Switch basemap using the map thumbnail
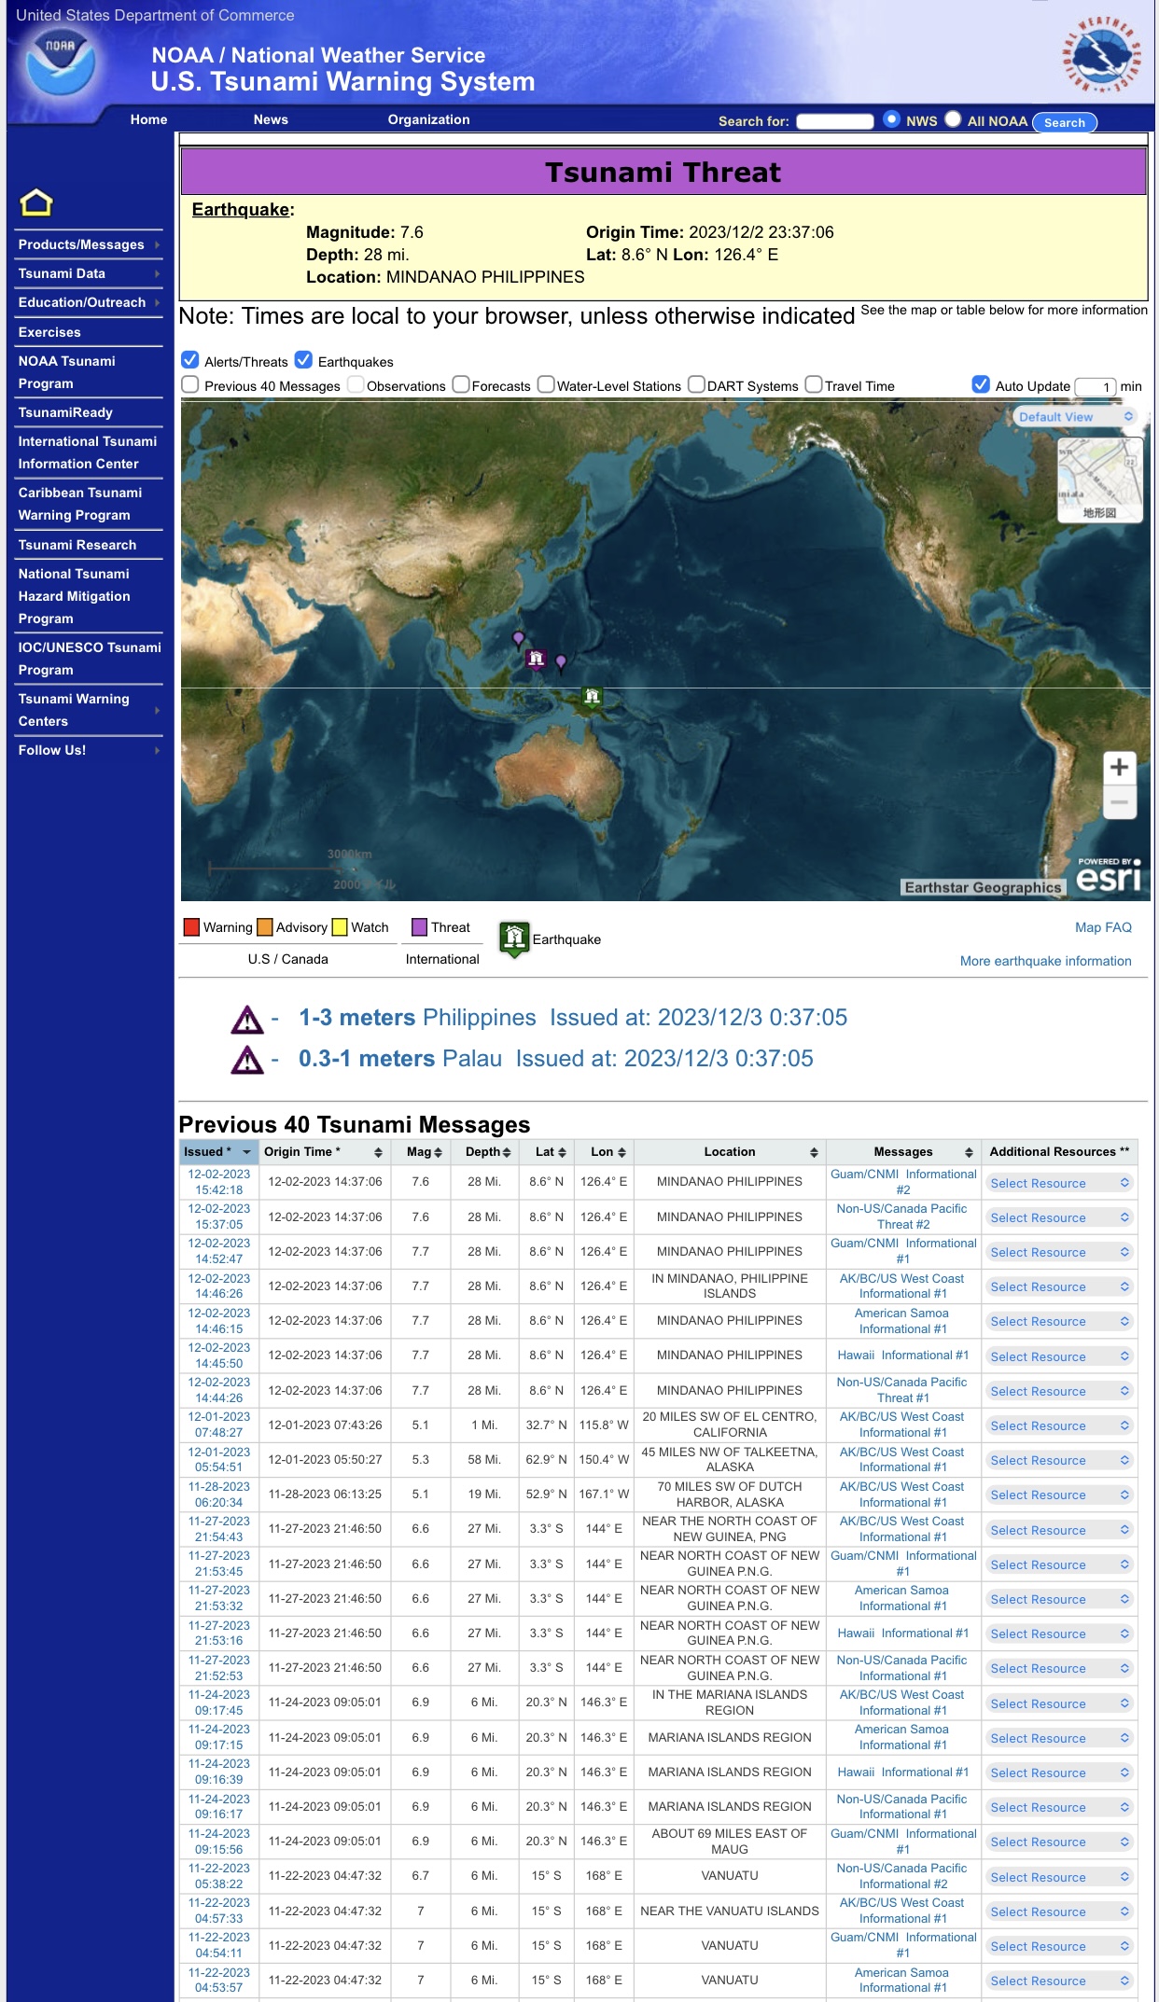The height and width of the screenshot is (2002, 1159). 1099,480
